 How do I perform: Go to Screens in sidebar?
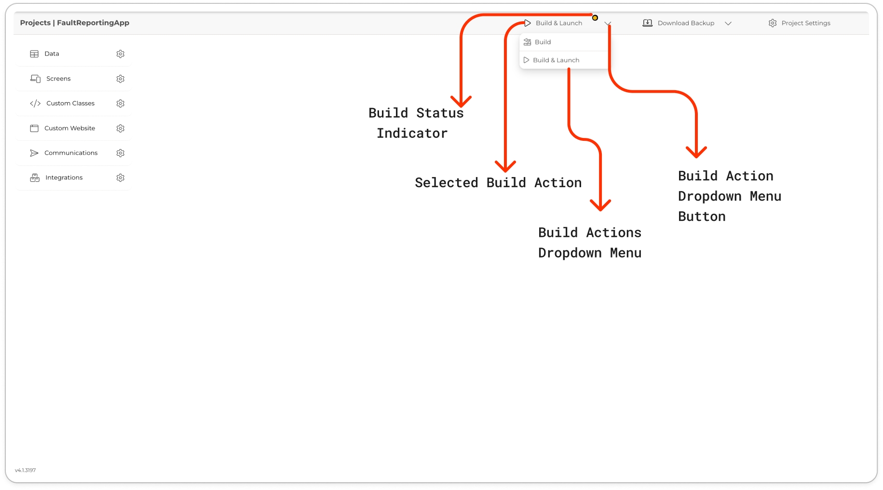[58, 79]
